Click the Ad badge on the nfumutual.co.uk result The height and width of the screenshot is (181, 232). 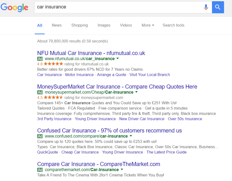40,59
